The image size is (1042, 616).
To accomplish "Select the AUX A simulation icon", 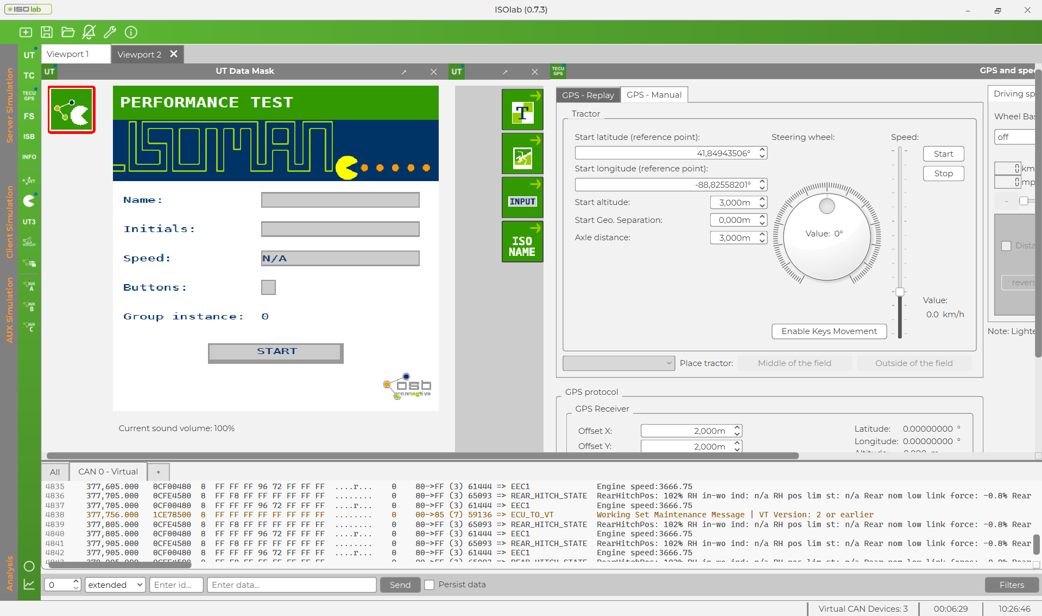I will [29, 285].
